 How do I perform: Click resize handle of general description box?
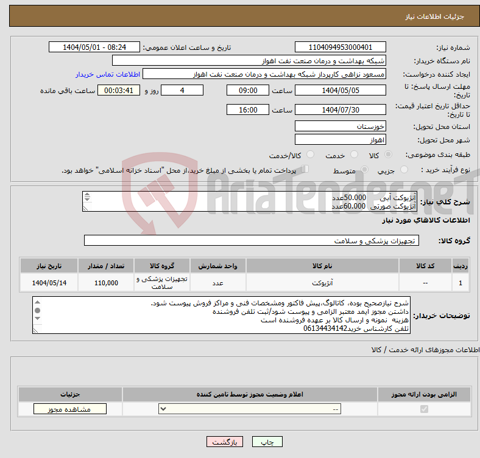[x=87, y=208]
